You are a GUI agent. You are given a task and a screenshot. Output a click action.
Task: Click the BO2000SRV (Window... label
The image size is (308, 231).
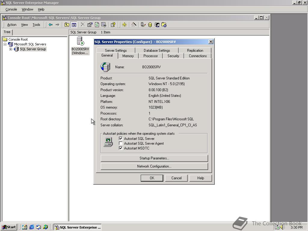click(x=80, y=51)
